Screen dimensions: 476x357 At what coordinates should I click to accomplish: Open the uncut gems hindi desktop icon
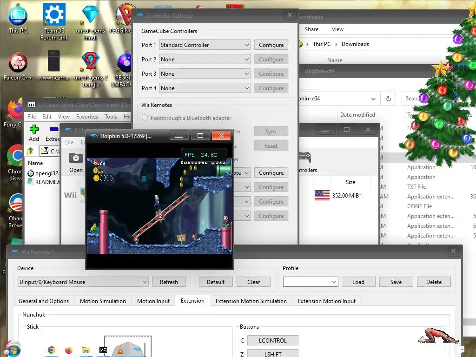click(x=91, y=22)
